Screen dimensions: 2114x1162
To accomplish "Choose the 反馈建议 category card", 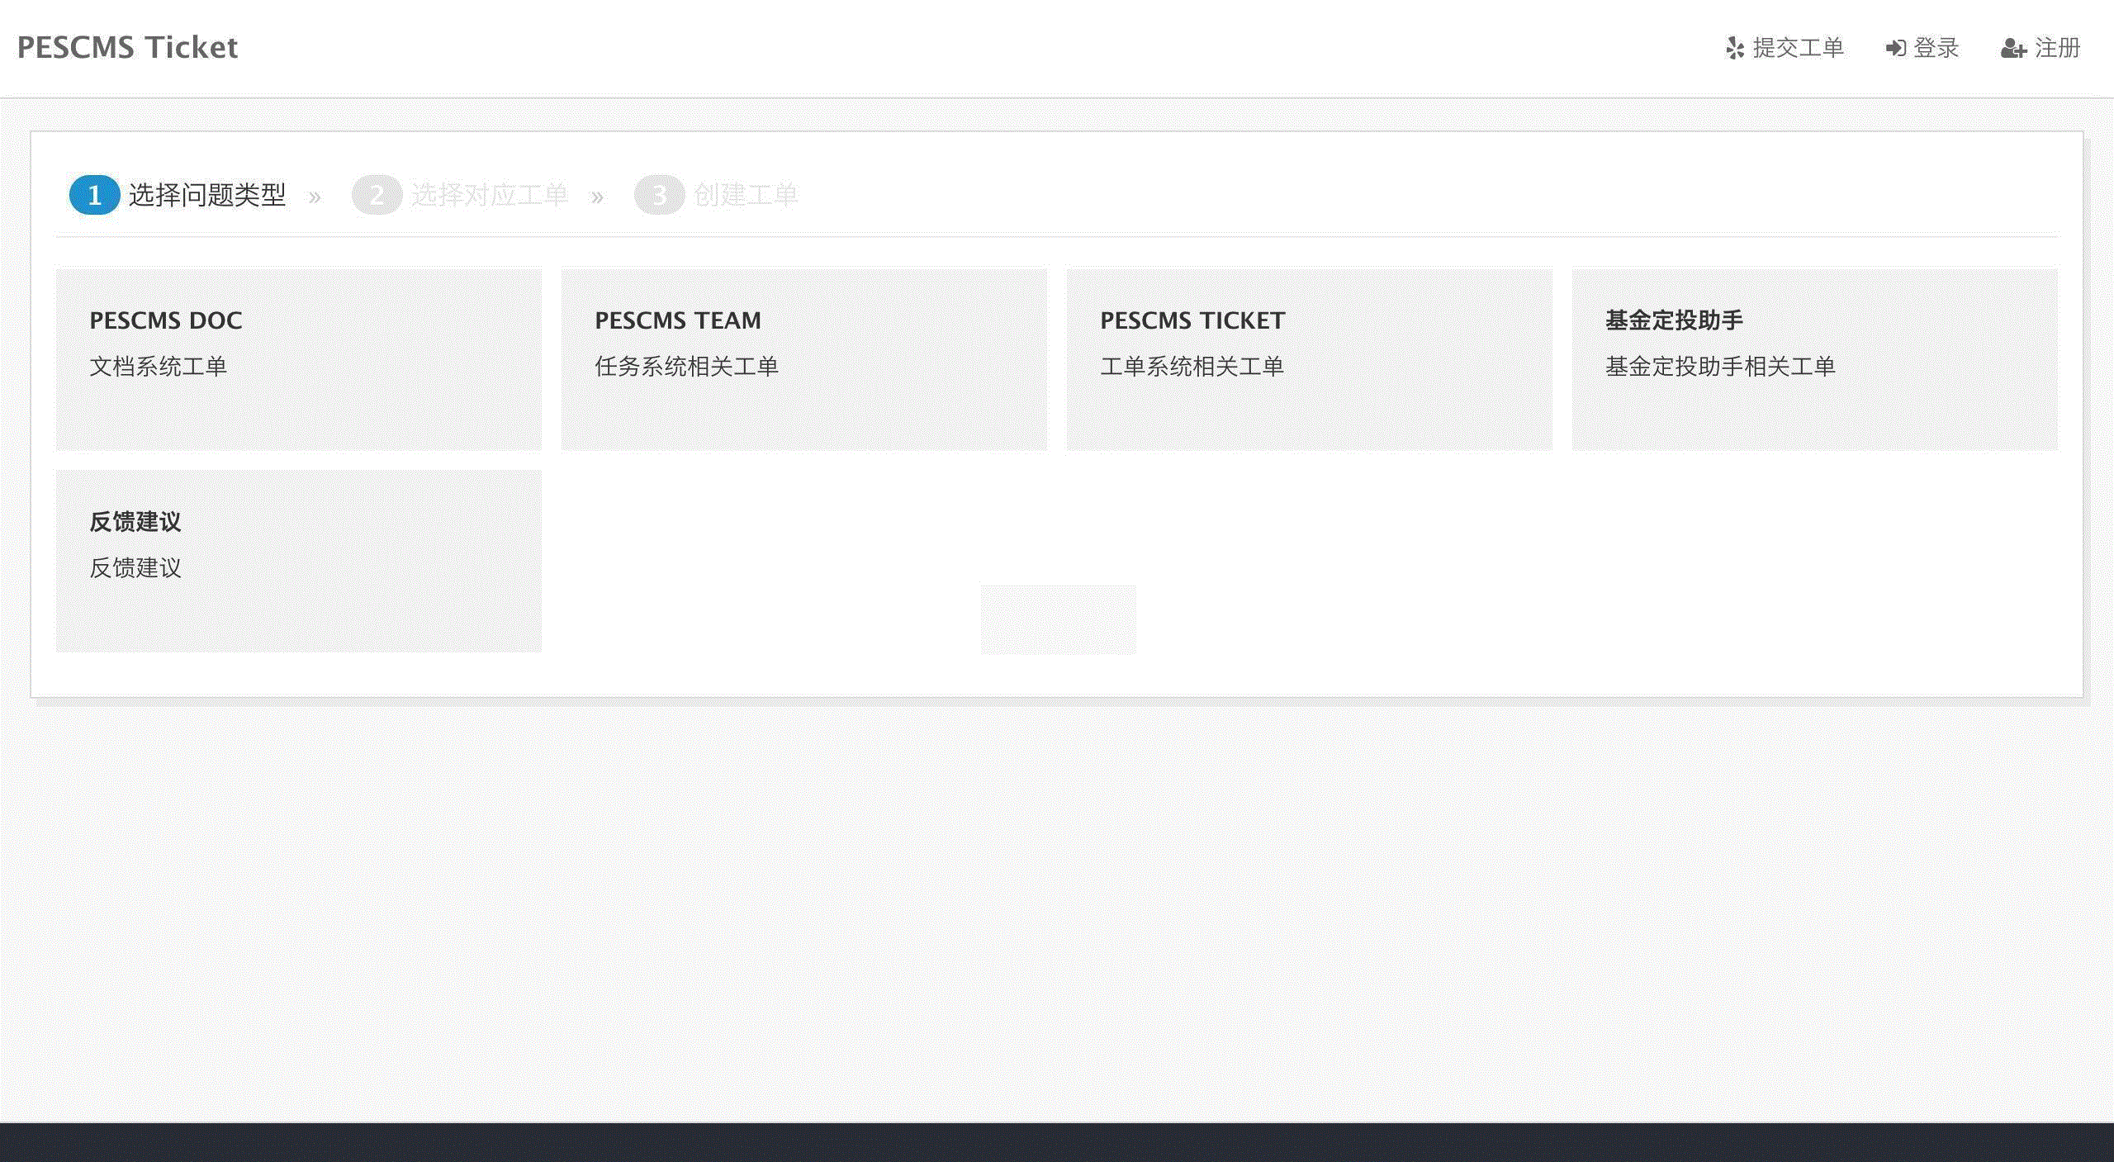I will point(298,561).
